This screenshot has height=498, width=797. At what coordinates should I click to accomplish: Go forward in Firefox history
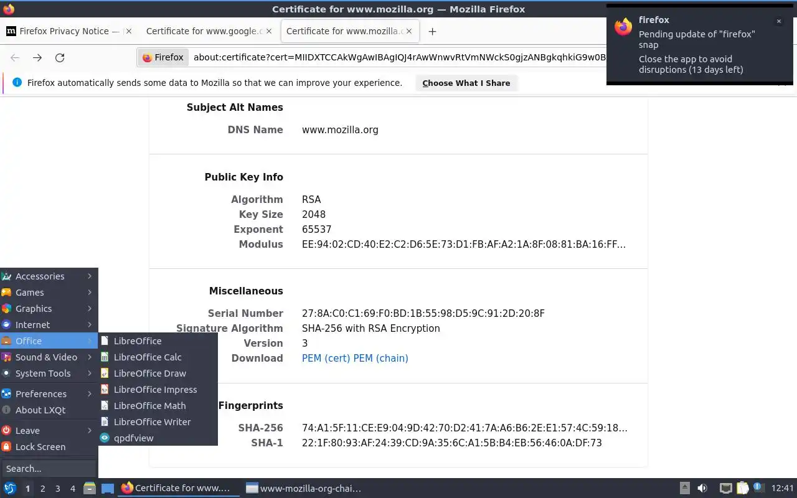37,58
